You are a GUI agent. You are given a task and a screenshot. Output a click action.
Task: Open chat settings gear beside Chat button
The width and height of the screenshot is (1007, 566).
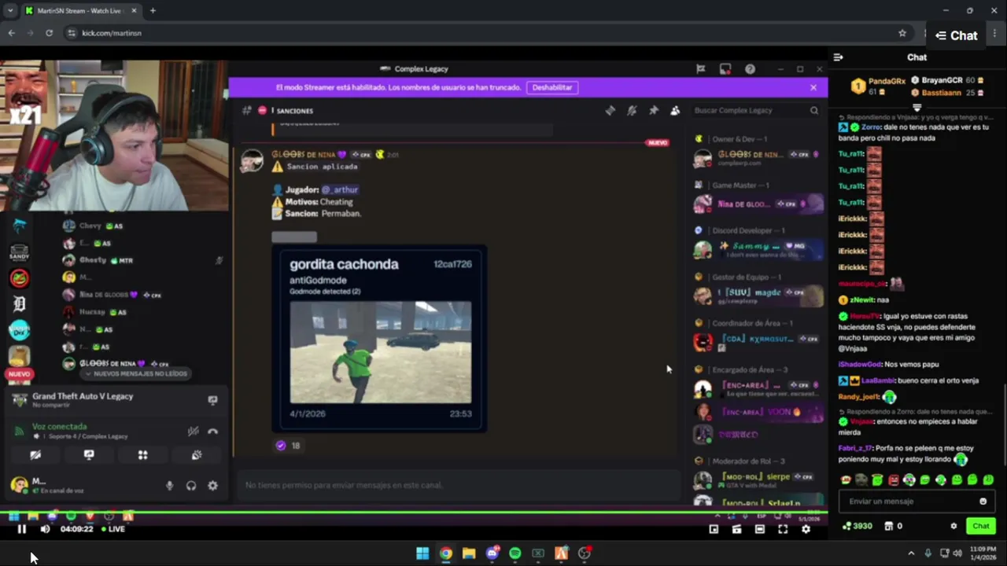(x=954, y=526)
